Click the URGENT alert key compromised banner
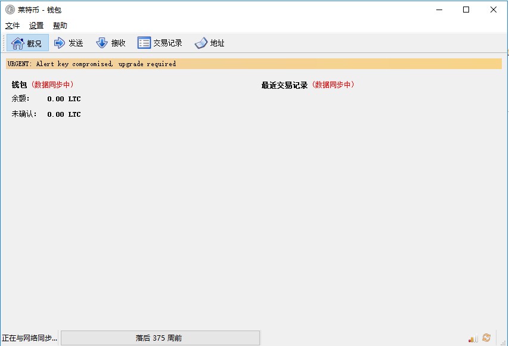The image size is (509, 346). point(254,64)
